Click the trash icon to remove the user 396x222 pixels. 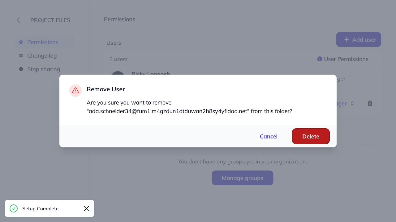(x=370, y=103)
